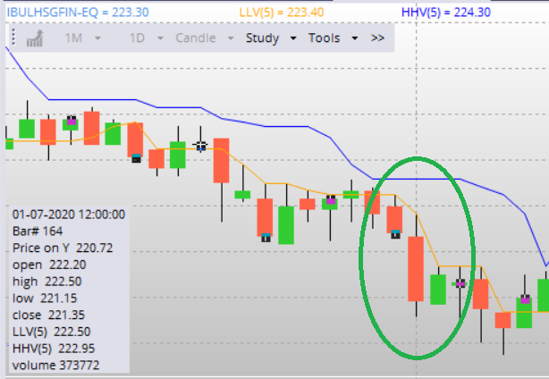Click the HHV(5) 222.95 value in data box
Screen dimensions: 549x379
(x=54, y=349)
